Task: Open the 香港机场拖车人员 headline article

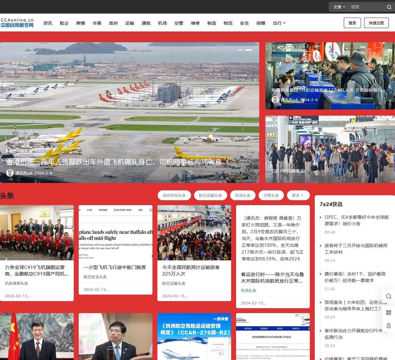Action: [x=114, y=162]
